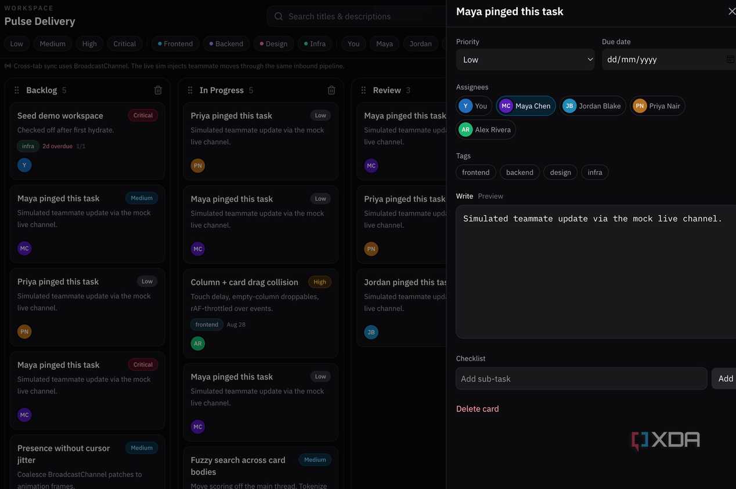The width and height of the screenshot is (736, 489).
Task: Open the Seed demo workspace card
Action: pos(87,141)
